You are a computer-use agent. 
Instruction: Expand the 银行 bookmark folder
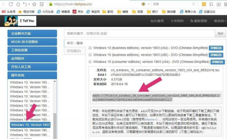[x=153, y=12]
